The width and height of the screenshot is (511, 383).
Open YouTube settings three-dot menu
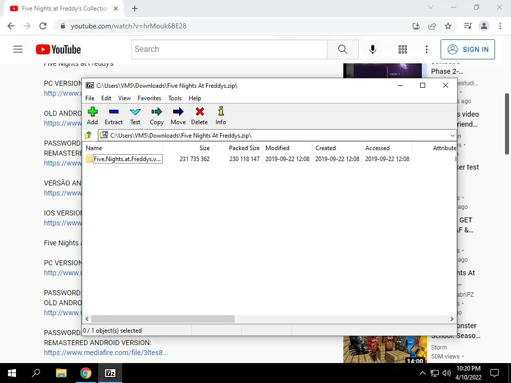[x=426, y=49]
